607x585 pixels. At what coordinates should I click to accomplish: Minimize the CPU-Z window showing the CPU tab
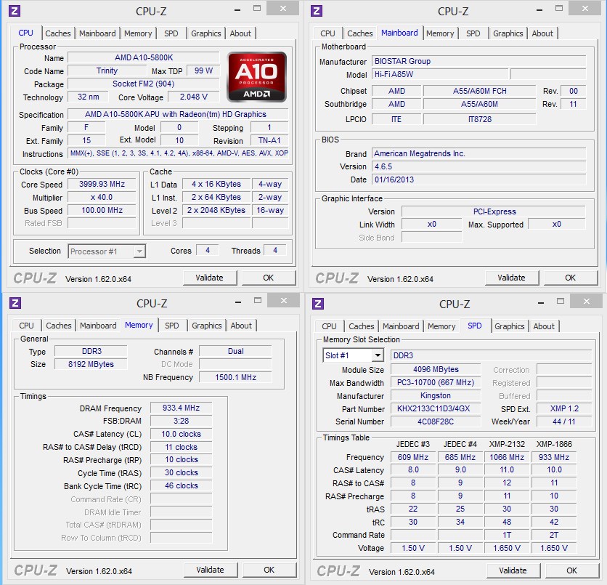(237, 9)
